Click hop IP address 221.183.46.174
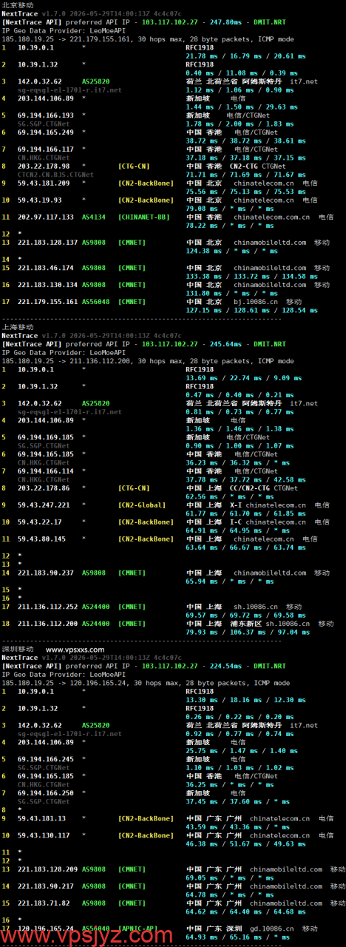 click(46, 268)
